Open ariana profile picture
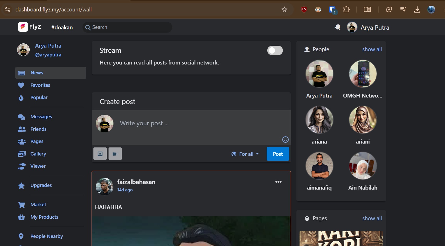The image size is (445, 246). click(319, 120)
